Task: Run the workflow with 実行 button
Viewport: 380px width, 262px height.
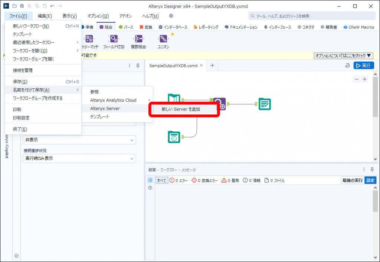Action: coord(364,65)
